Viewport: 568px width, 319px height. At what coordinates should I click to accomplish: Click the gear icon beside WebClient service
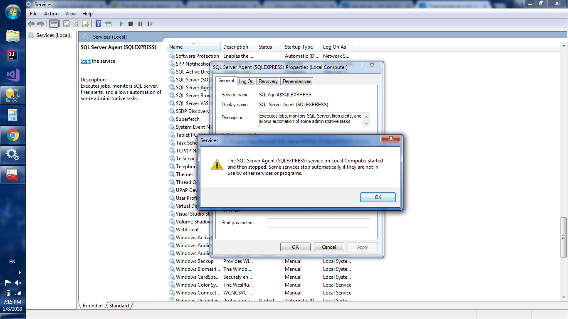172,230
